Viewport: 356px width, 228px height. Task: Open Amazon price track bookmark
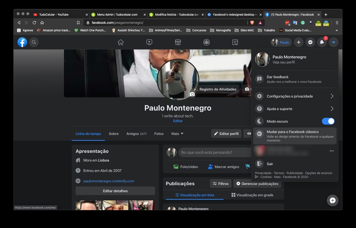(x=54, y=30)
